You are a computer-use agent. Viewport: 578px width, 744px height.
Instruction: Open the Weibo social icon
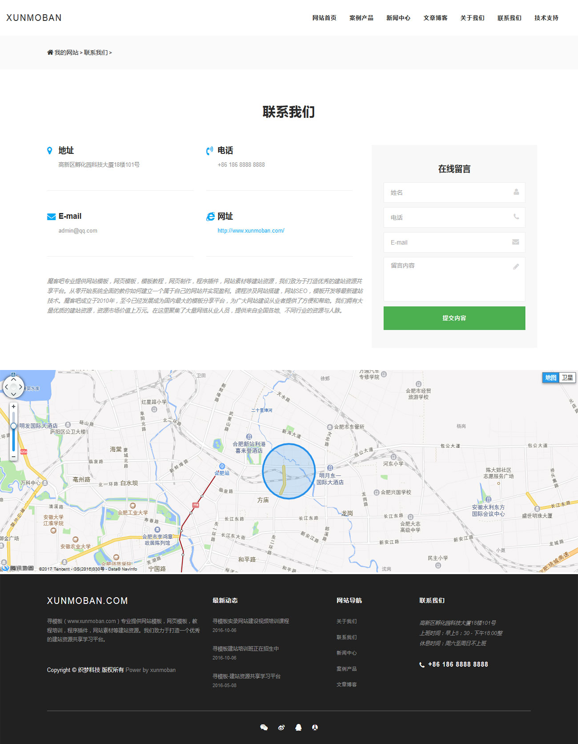(x=281, y=728)
